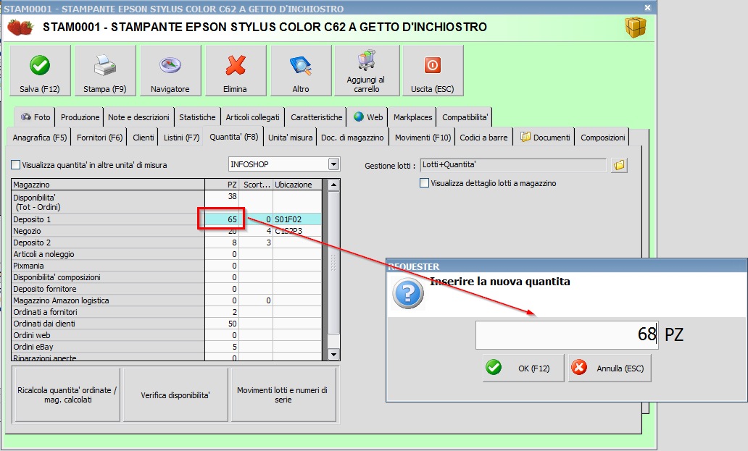This screenshot has width=748, height=451.
Task: Expand the INFOSHOP dropdown
Action: pyautogui.click(x=334, y=164)
